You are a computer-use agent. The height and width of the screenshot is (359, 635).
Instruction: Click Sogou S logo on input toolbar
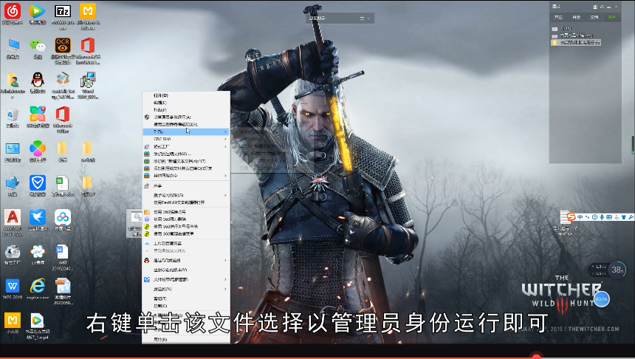[x=571, y=217]
